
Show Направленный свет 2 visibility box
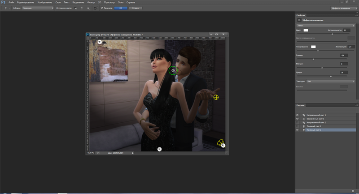(297, 122)
